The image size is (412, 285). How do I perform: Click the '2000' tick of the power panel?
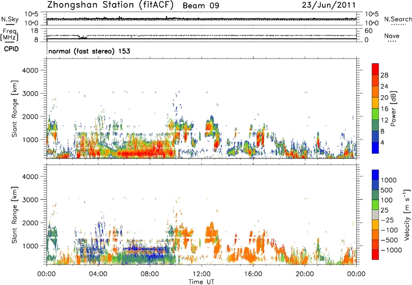pos(30,116)
